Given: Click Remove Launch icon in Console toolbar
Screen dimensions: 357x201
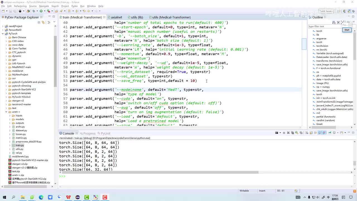Looking at the screenshot, I should (288, 133).
